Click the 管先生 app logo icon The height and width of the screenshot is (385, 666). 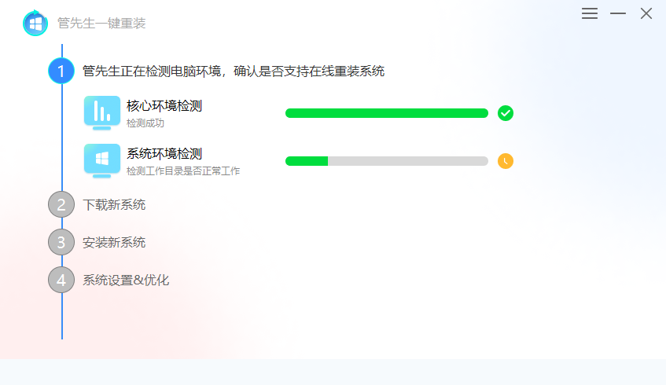point(35,23)
